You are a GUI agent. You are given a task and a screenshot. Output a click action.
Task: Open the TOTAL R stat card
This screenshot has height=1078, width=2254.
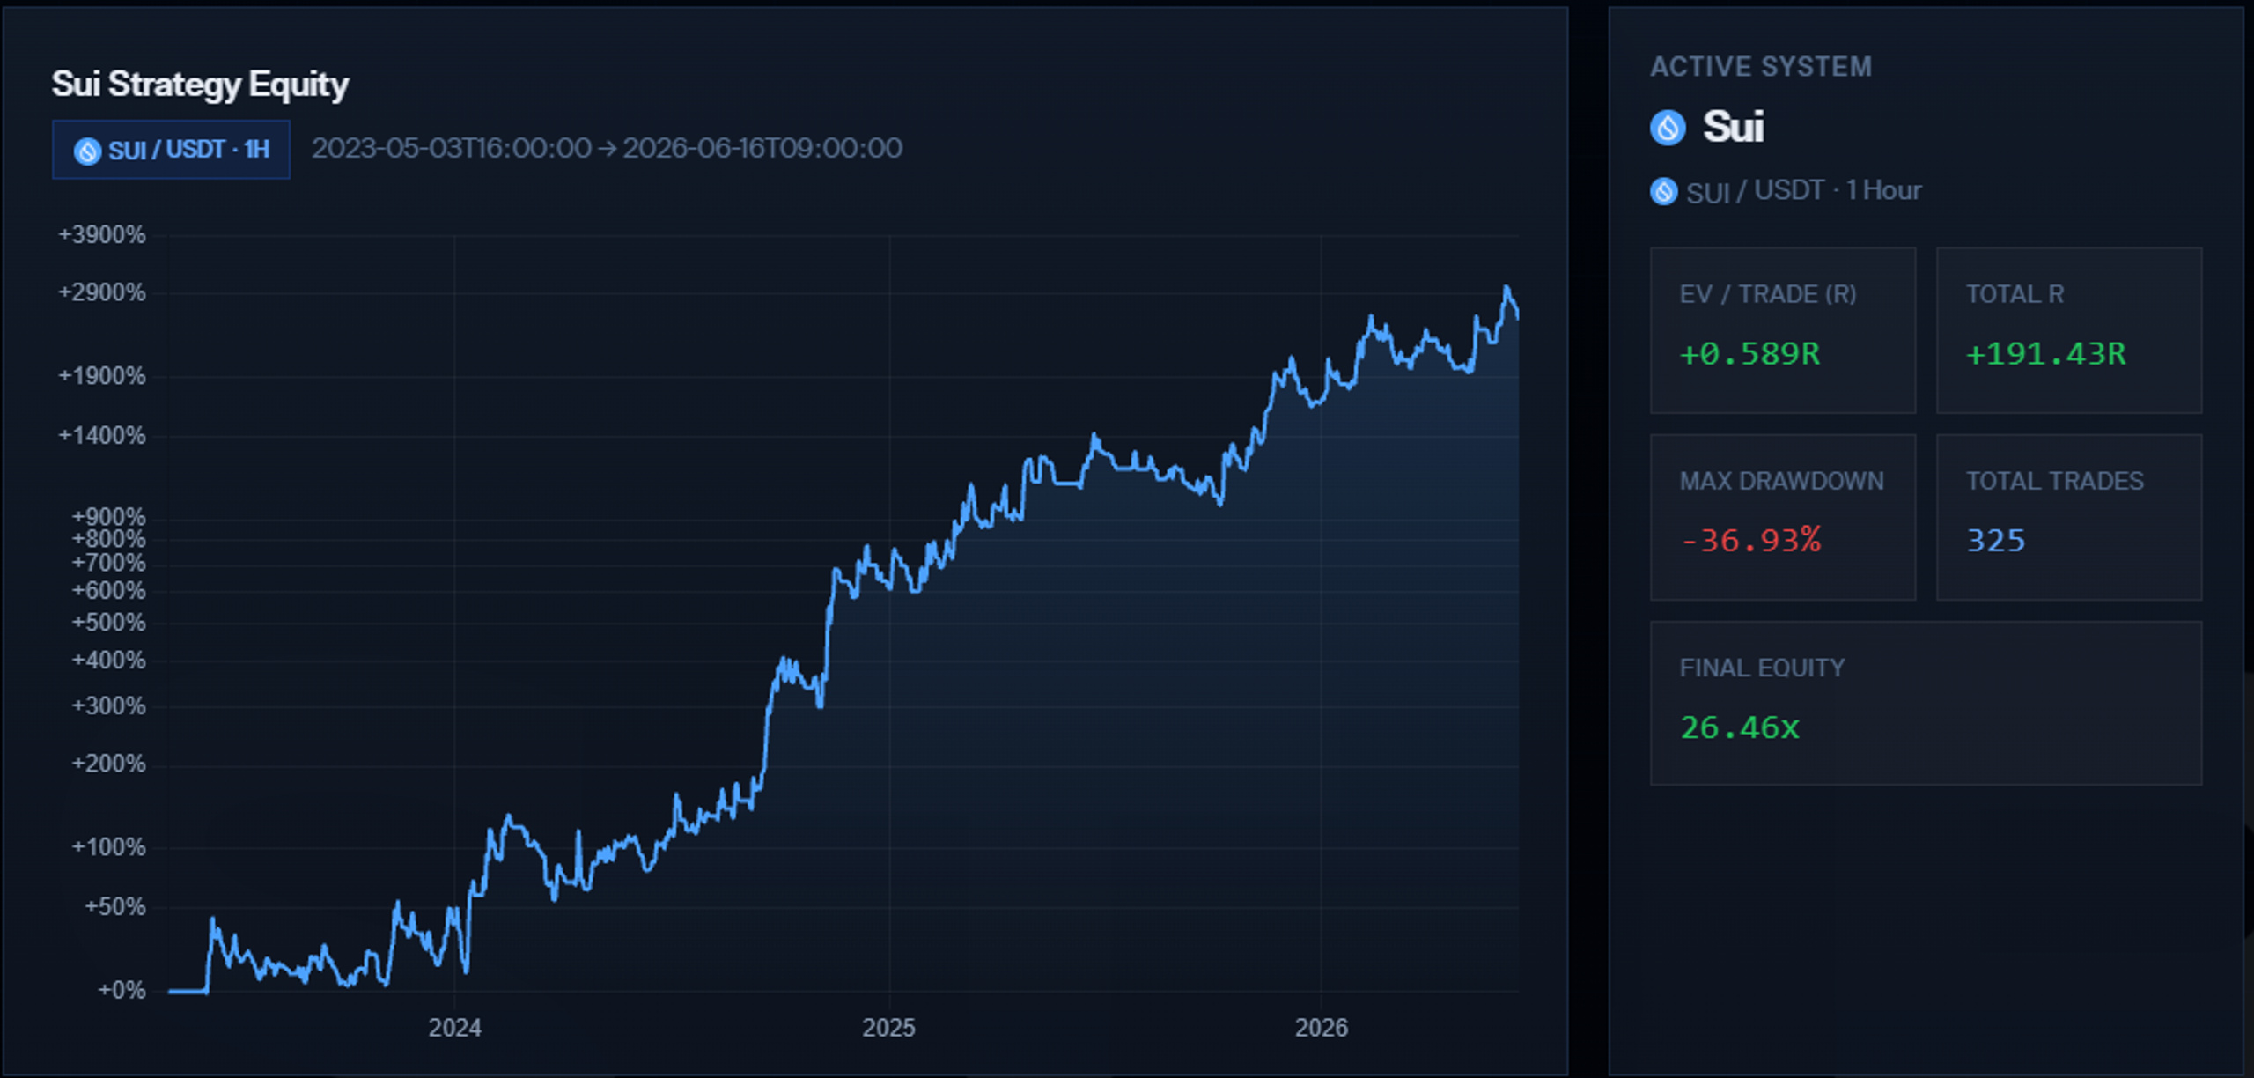pos(2069,330)
